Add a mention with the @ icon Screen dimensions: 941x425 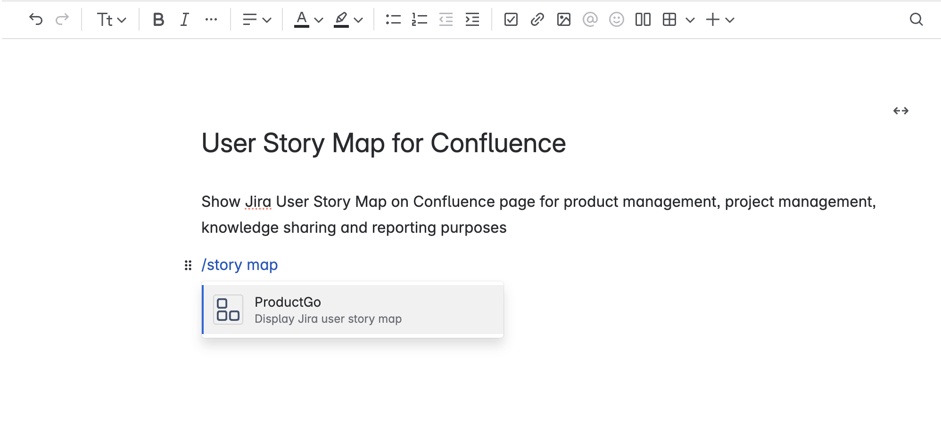(590, 19)
